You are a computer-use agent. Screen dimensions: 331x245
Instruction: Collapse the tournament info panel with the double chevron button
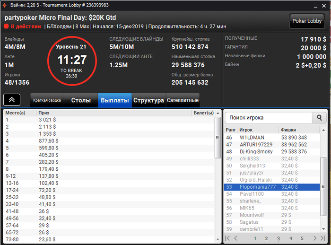[12, 100]
